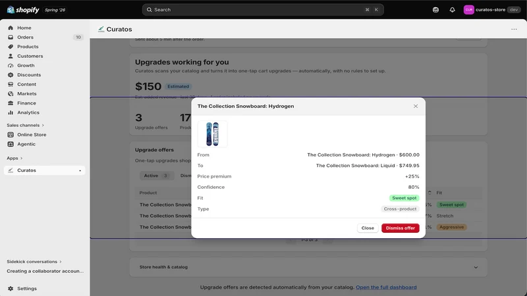The height and width of the screenshot is (296, 527).
Task: Open Analytics chart icon
Action: point(11,112)
